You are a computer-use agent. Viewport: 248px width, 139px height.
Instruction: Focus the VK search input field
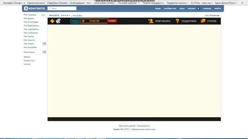(x=62, y=8)
